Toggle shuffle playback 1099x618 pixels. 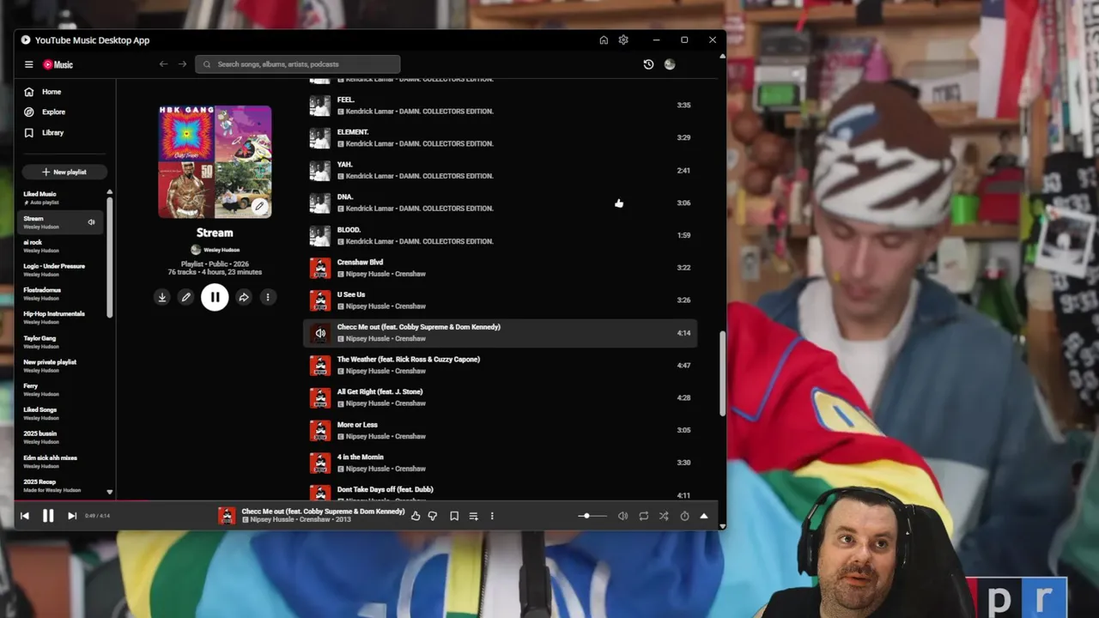coord(664,516)
